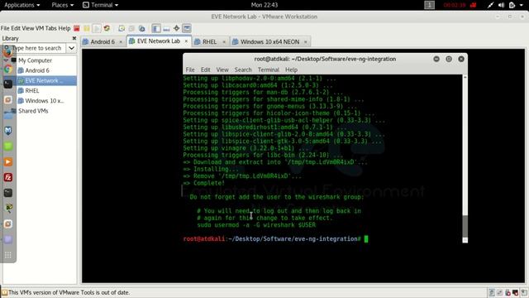Click the workspace indicator in top bar

pos(429,5)
